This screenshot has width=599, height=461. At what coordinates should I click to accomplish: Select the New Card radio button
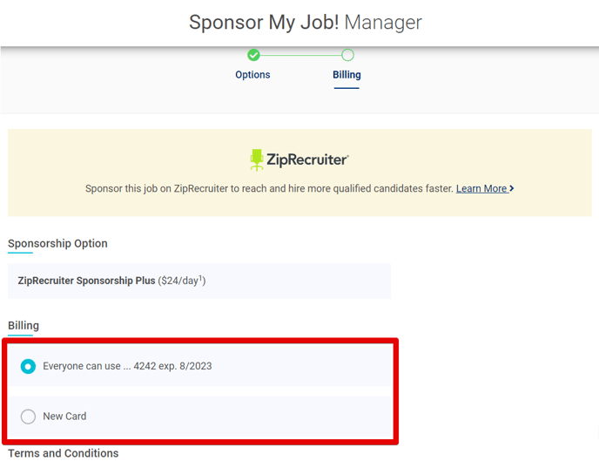pyautogui.click(x=28, y=417)
